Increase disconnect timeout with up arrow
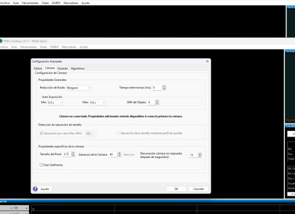This screenshot has height=214, width=295. click(200, 154)
